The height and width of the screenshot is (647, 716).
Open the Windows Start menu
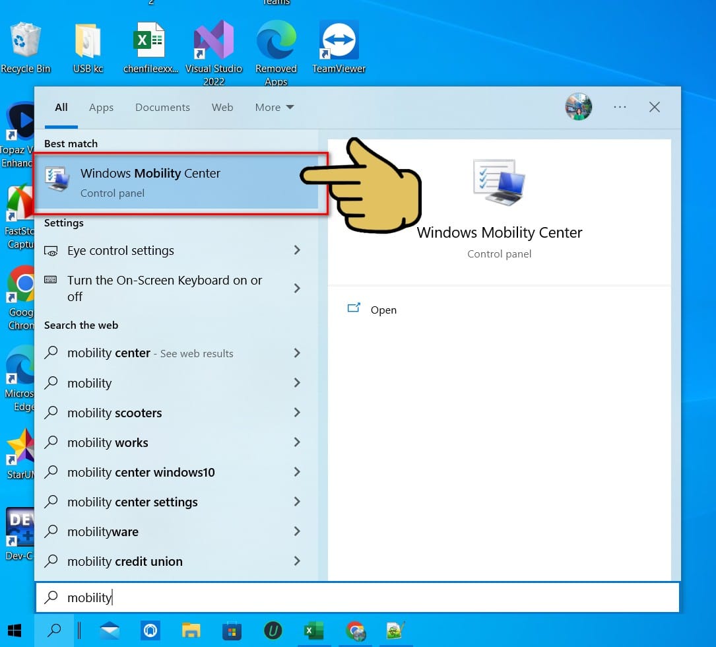15,630
